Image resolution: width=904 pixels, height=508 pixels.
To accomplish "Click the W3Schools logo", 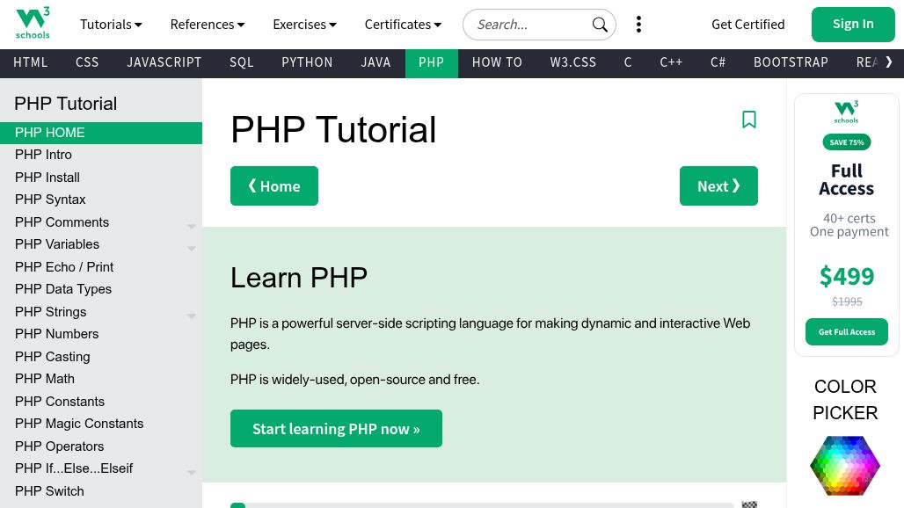I will (33, 24).
